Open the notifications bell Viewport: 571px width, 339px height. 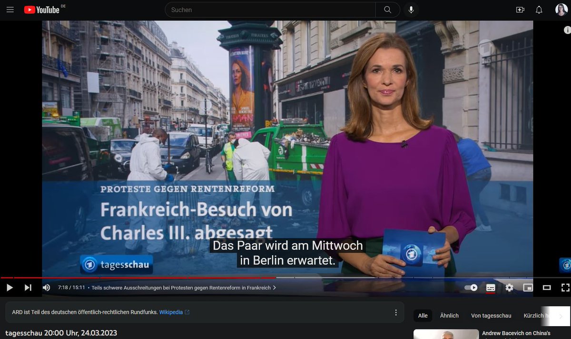pyautogui.click(x=539, y=10)
